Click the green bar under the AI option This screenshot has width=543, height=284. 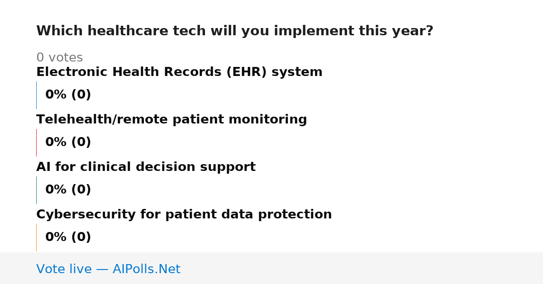pos(36,190)
